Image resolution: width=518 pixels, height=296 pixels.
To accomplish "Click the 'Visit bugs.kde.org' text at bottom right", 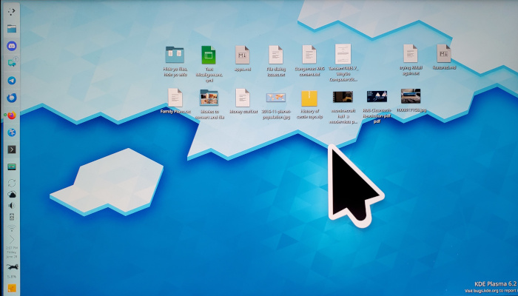I will (491, 291).
